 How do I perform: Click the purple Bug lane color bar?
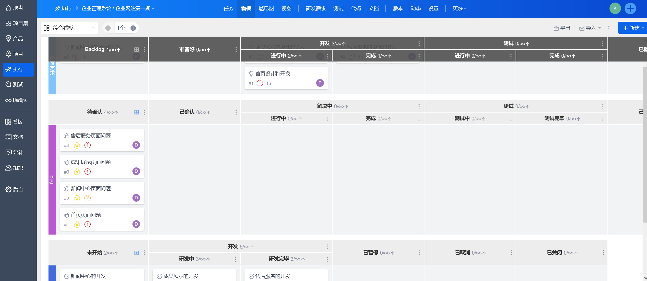52,179
